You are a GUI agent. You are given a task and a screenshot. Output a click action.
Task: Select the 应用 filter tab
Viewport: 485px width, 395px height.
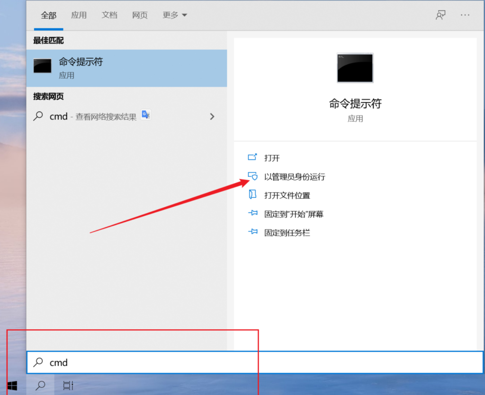[79, 16]
